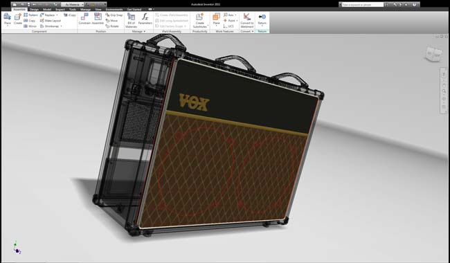Select the Constrain tool
Screen dimensions: 450x263
(84, 18)
